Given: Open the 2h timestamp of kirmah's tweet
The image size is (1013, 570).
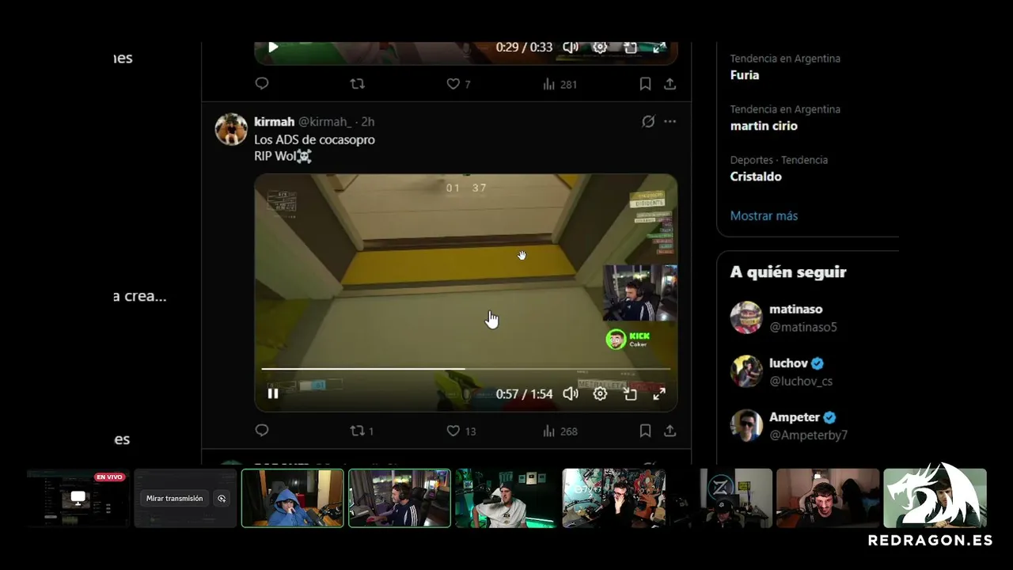Looking at the screenshot, I should [x=368, y=122].
